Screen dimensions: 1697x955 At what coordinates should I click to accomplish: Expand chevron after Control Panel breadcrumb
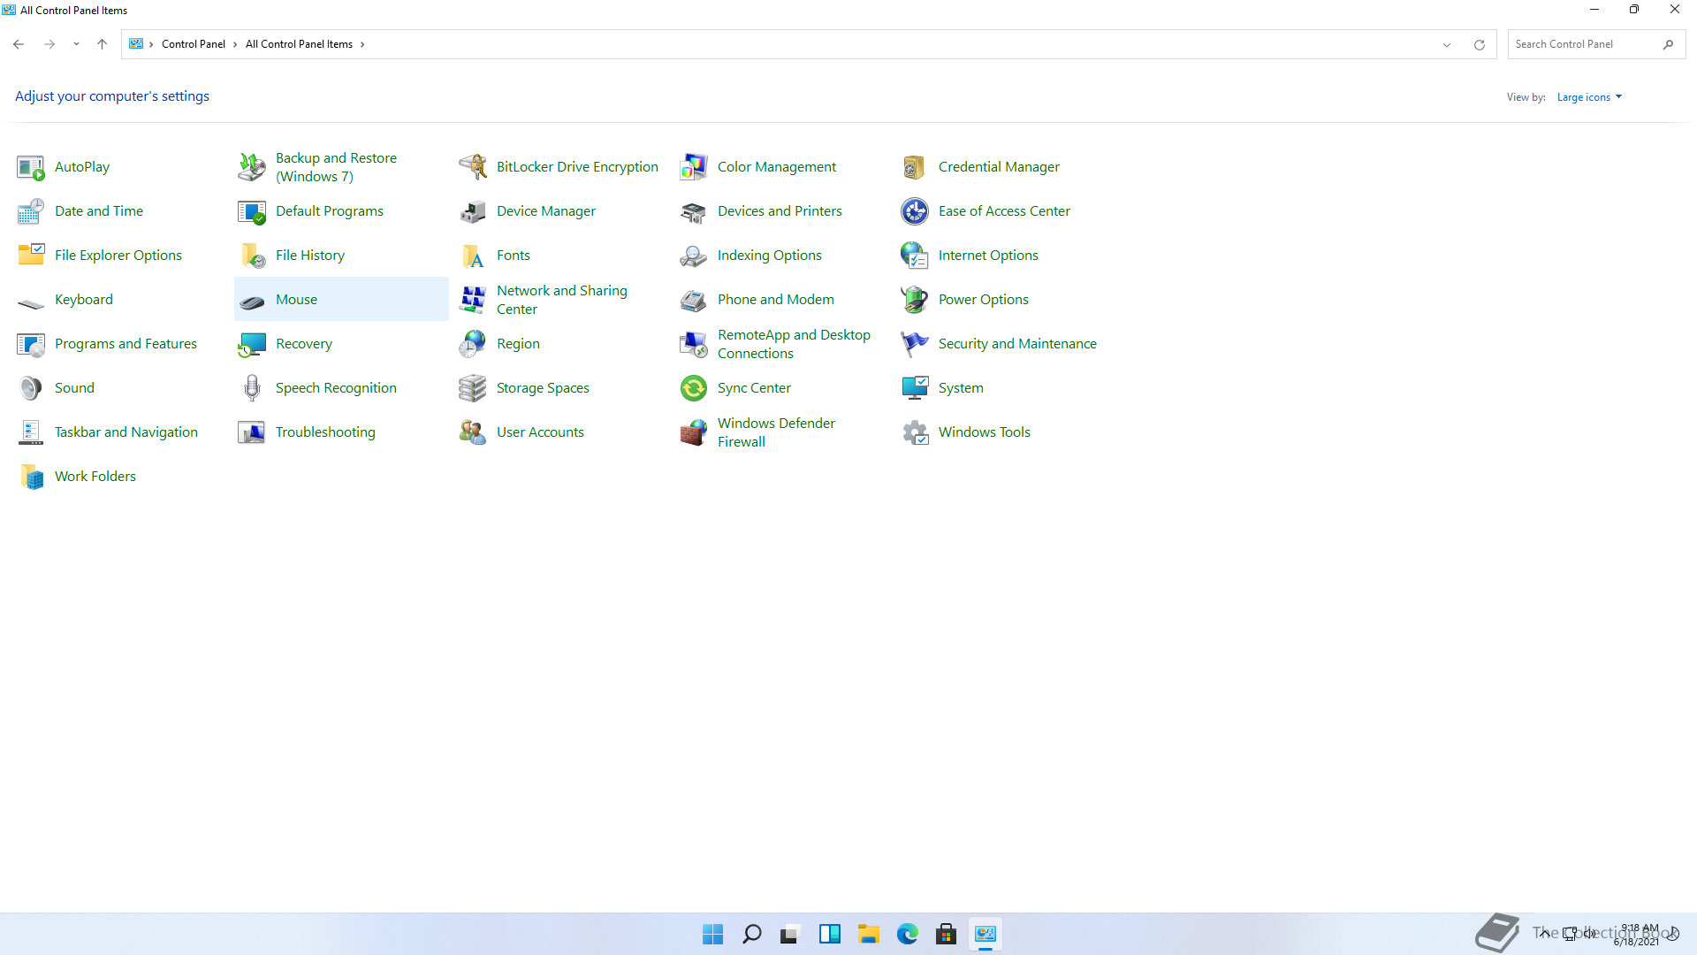point(235,44)
